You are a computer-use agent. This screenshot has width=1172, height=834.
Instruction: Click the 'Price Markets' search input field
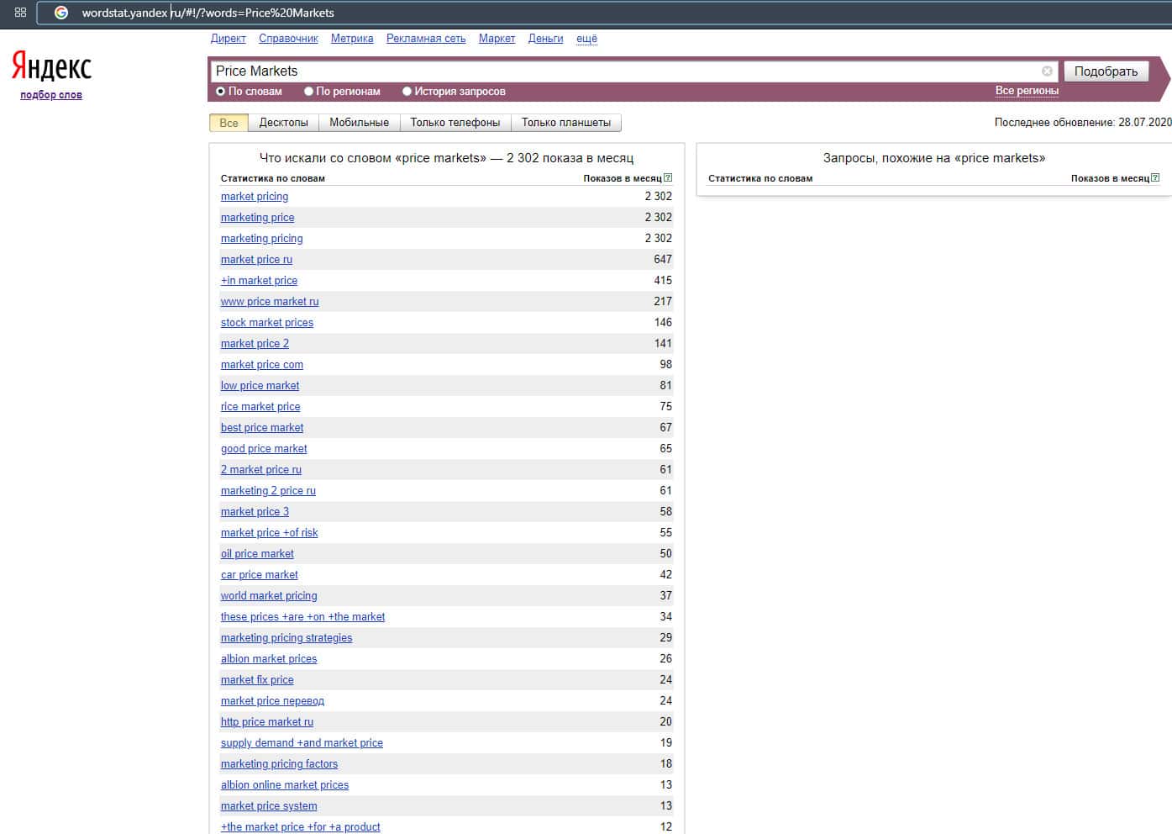(622, 71)
